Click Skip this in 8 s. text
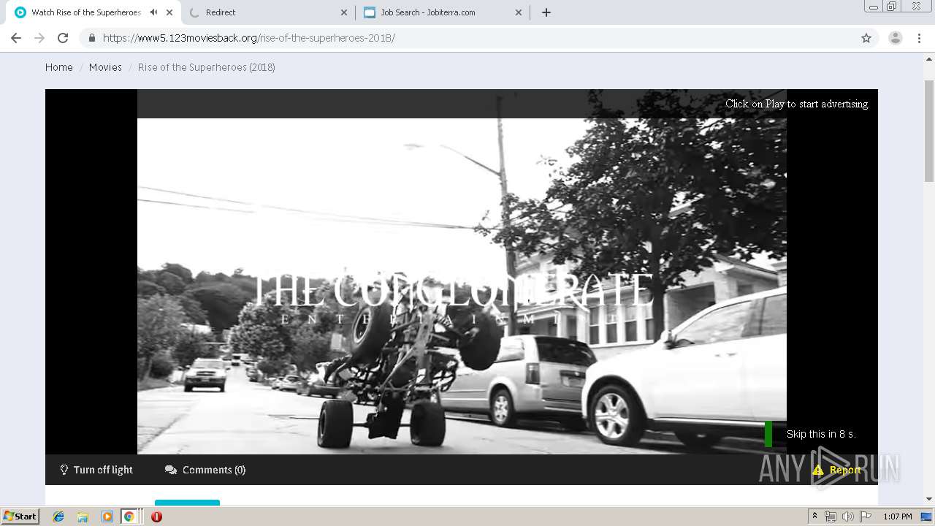The image size is (935, 526). (821, 434)
